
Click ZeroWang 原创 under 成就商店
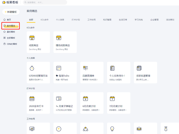tap(35, 49)
